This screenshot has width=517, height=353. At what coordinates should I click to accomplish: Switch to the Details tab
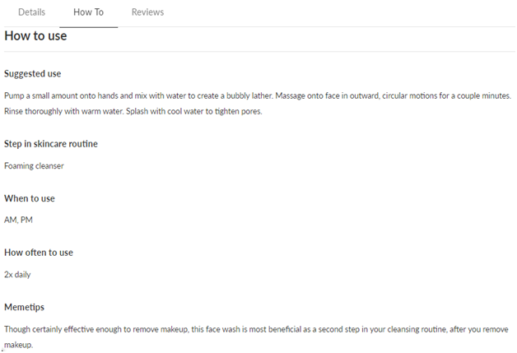[x=31, y=12]
